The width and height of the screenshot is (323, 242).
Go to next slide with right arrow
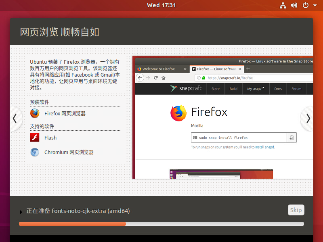[308, 119]
